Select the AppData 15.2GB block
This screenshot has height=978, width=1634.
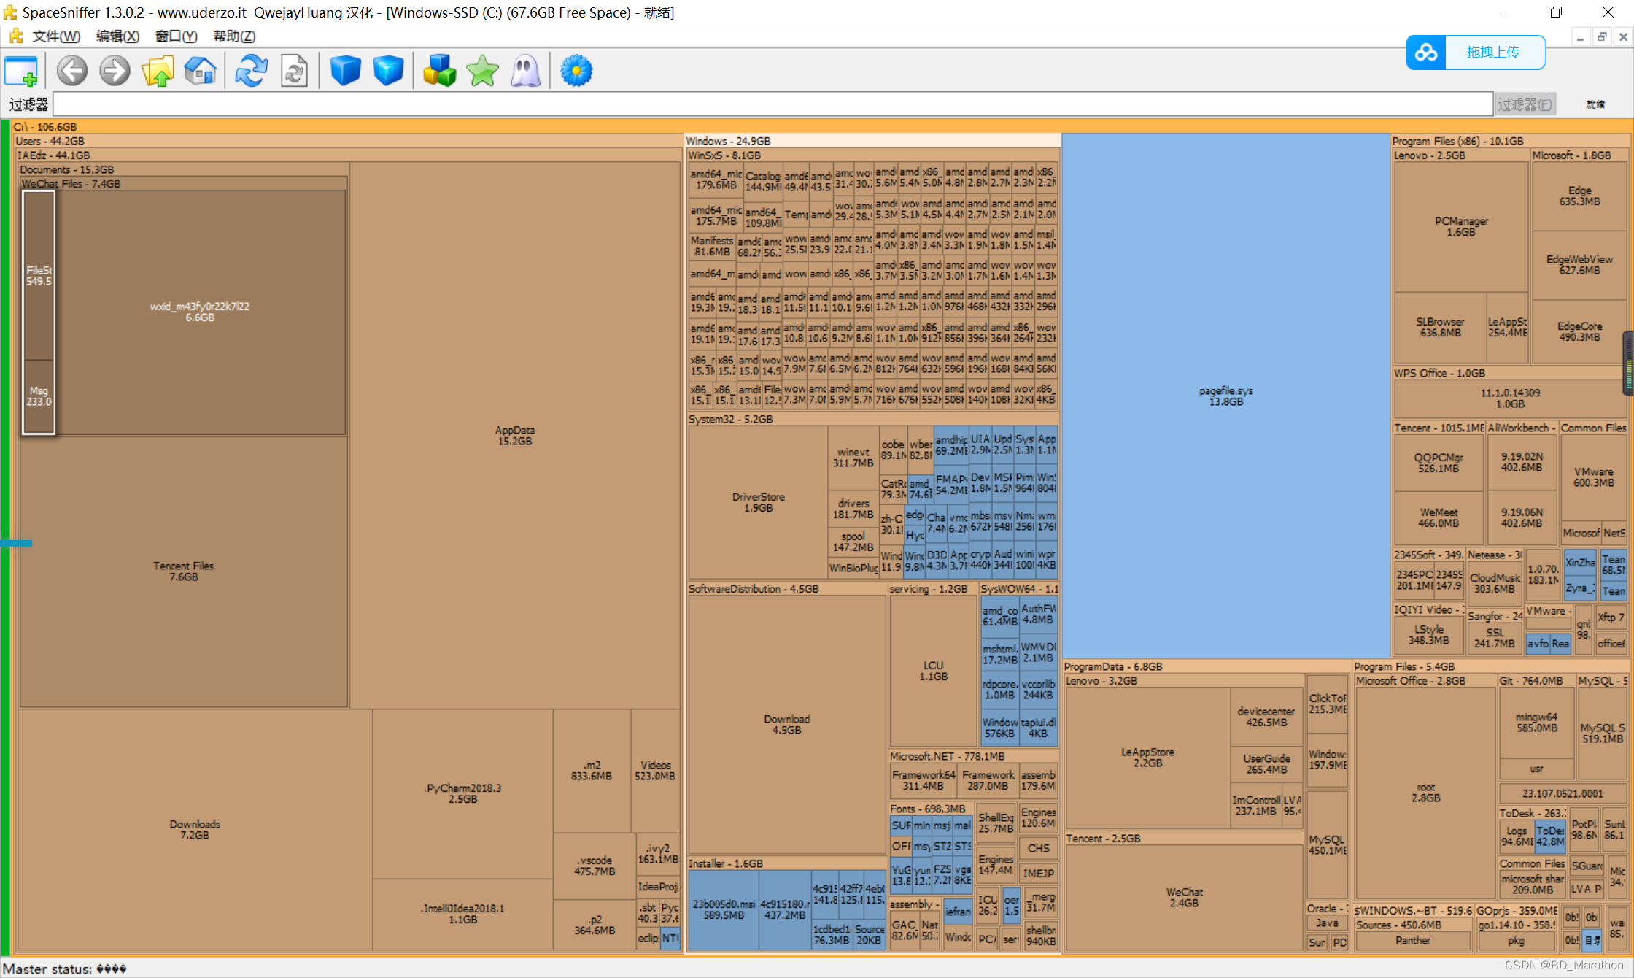[x=514, y=435]
